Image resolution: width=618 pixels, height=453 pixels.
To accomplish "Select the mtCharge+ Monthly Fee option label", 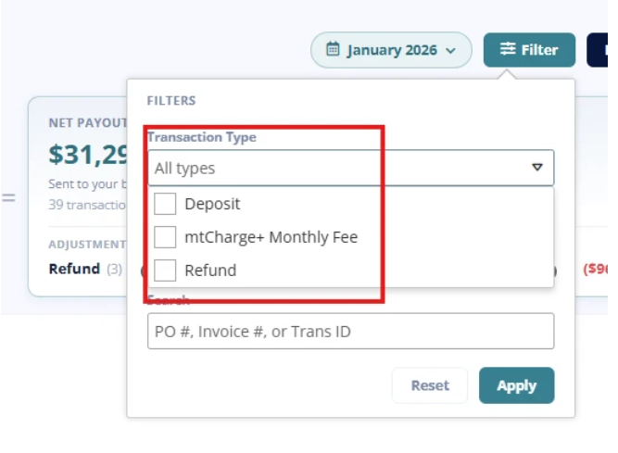I will 271,237.
